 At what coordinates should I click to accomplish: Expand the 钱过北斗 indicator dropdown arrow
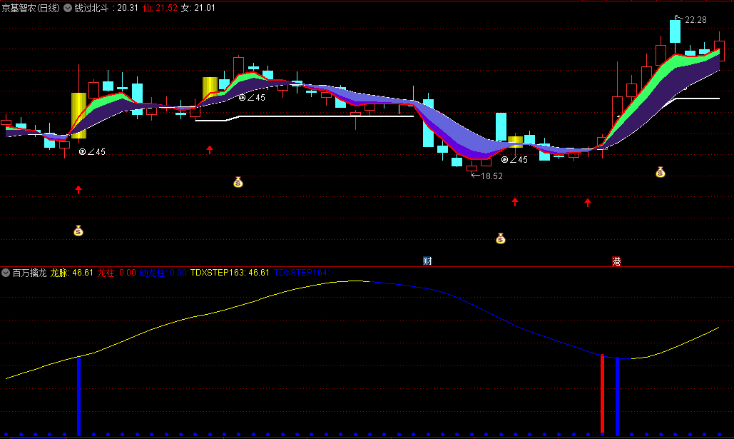tap(68, 8)
